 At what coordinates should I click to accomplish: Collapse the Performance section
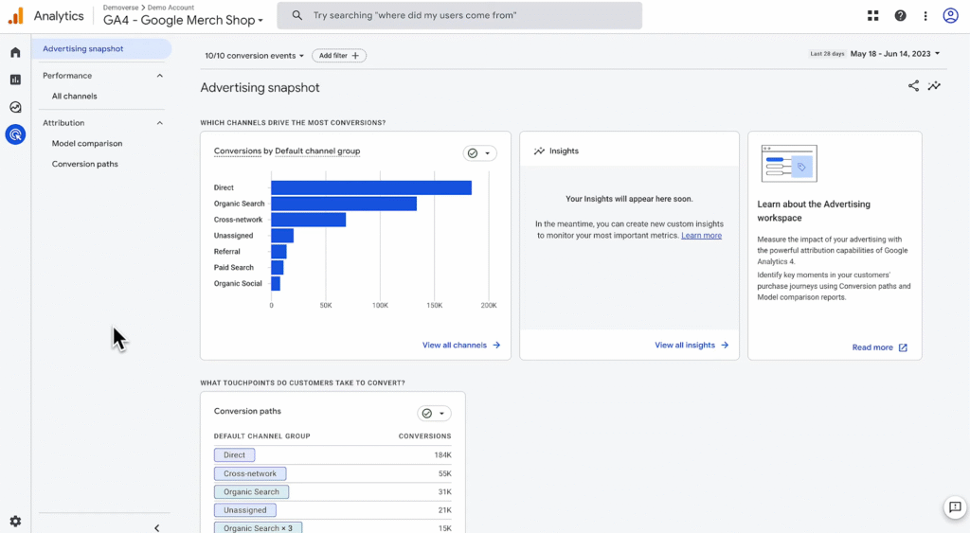[159, 76]
